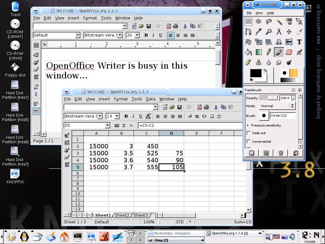Image resolution: width=325 pixels, height=244 pixels.
Task: Pick the Eraser tool in GIMP
Action: pyautogui.click(x=289, y=52)
